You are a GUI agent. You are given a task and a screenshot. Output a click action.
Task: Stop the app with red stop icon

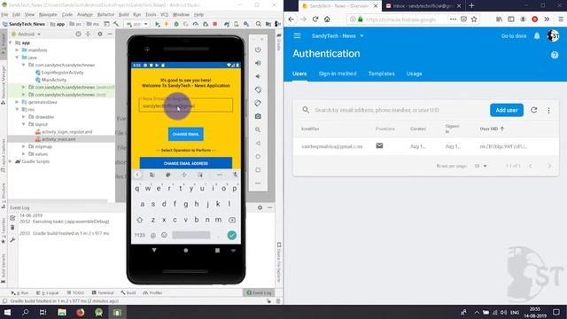214,24
